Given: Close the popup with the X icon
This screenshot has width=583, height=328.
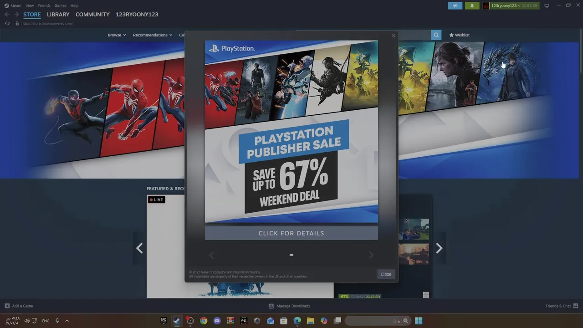Looking at the screenshot, I should 394,36.
